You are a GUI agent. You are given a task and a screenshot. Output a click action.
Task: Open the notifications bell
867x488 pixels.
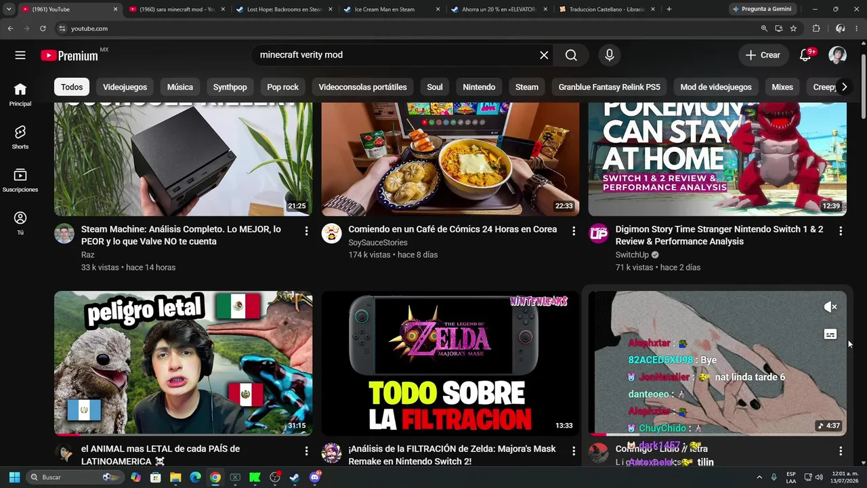805,55
